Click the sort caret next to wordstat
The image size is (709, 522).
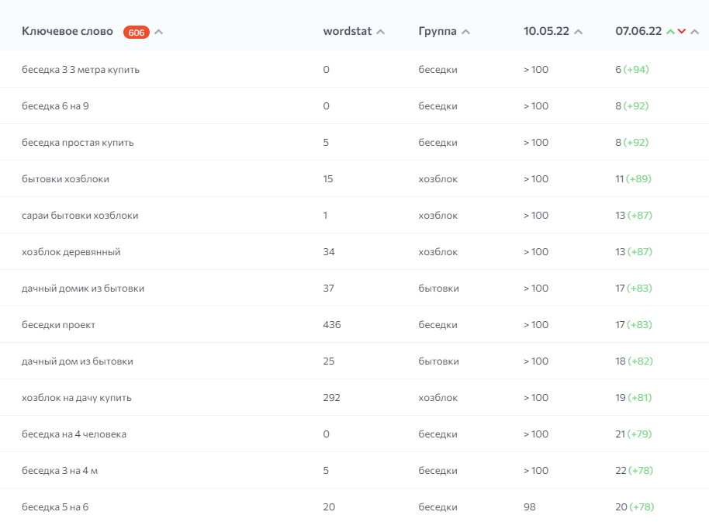tap(380, 32)
